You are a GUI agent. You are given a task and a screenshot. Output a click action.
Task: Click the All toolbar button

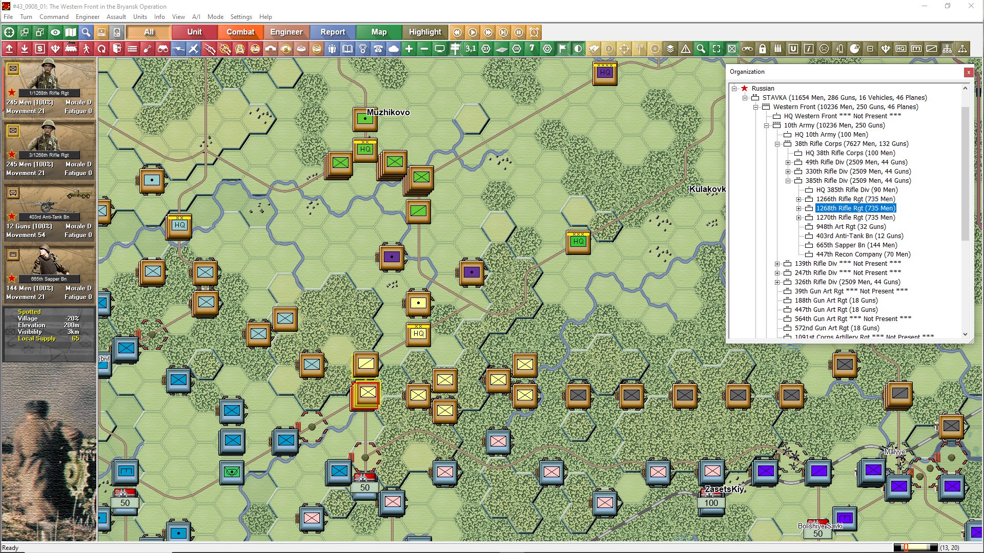(149, 32)
